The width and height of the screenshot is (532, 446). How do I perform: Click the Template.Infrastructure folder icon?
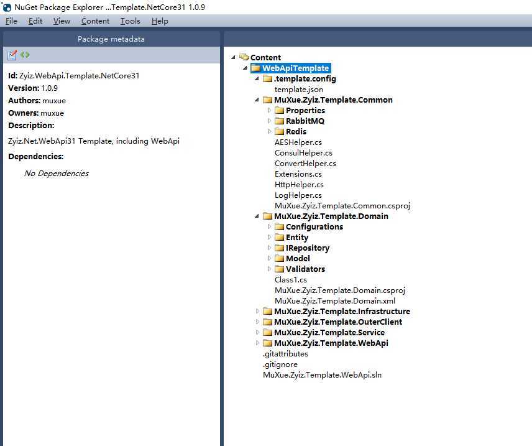click(x=268, y=311)
